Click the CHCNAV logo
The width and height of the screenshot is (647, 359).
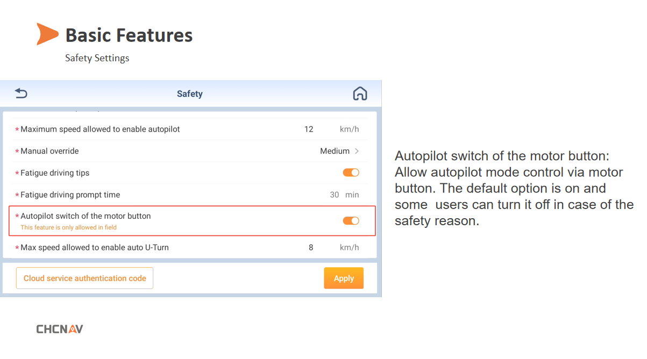60,329
